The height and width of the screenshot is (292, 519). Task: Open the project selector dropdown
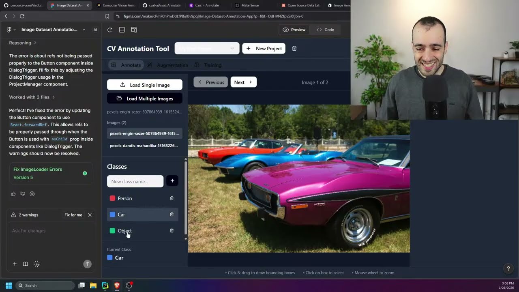click(x=207, y=49)
